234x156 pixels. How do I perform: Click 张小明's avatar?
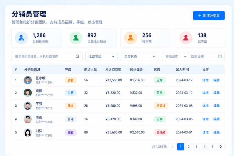click(x=28, y=80)
